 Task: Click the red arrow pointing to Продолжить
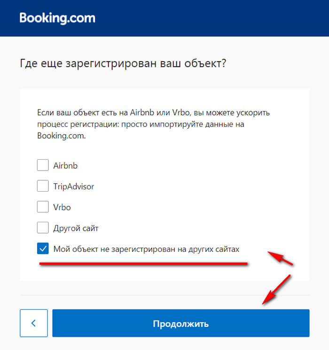tap(276, 289)
